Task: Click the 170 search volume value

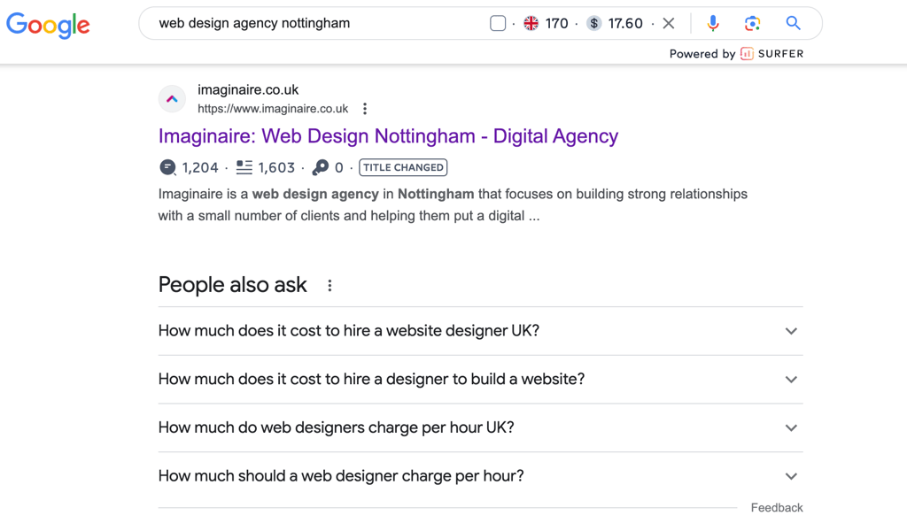Action: [x=556, y=23]
